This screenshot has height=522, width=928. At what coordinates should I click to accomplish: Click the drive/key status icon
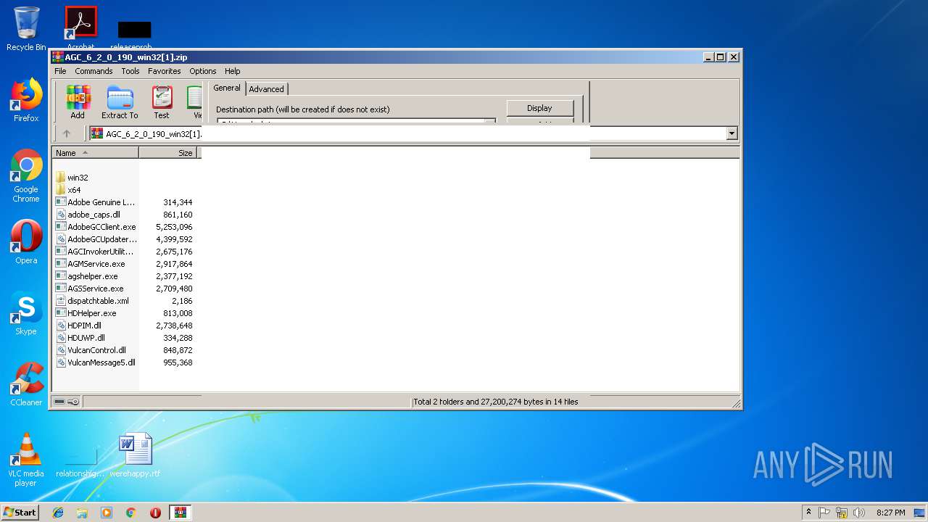coord(66,402)
